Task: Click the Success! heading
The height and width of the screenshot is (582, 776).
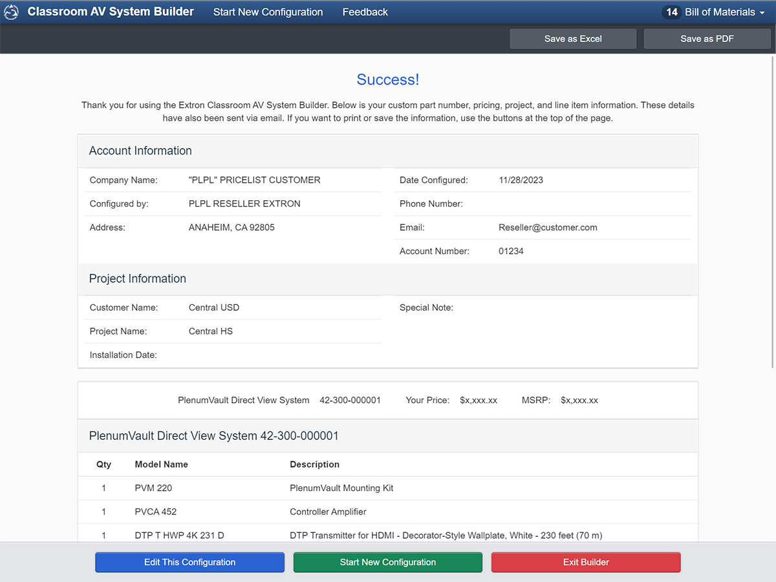Action: coord(388,80)
